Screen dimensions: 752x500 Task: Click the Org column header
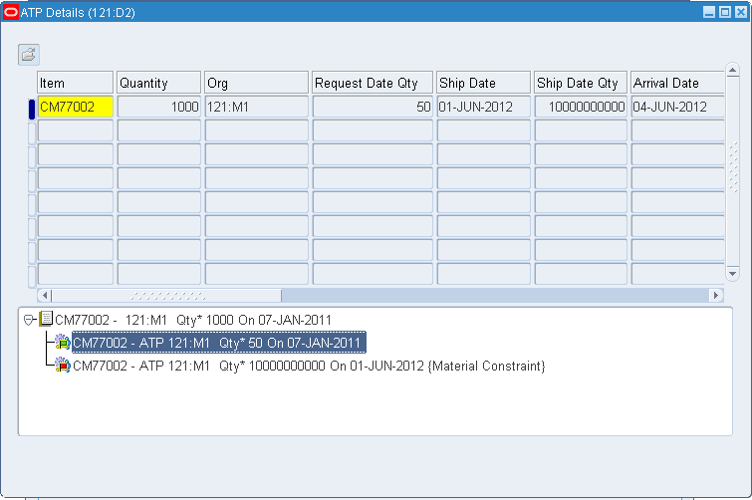(257, 83)
